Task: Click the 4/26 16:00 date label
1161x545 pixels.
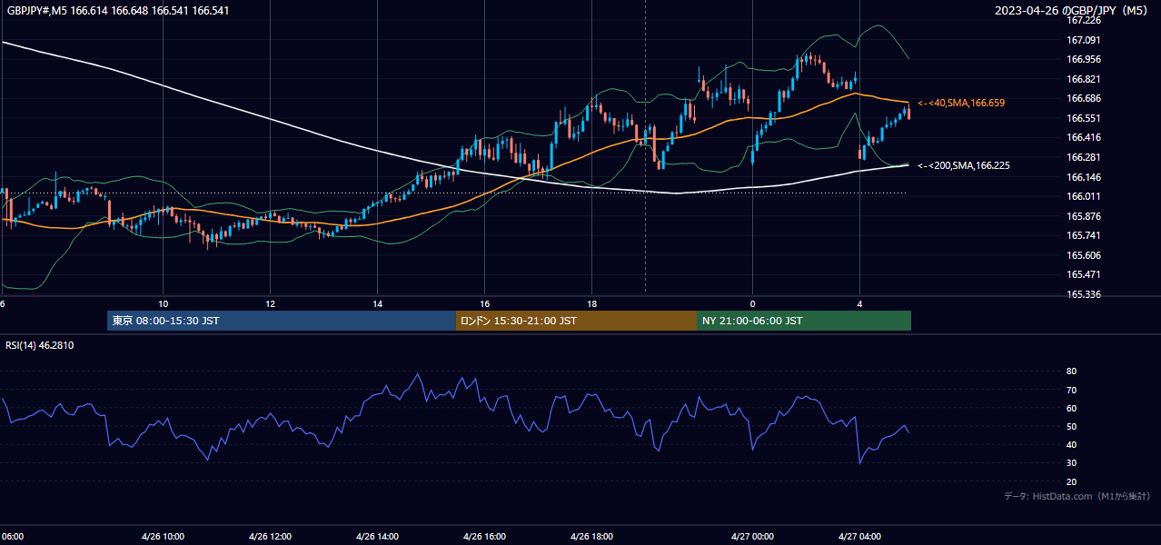Action: 484,536
